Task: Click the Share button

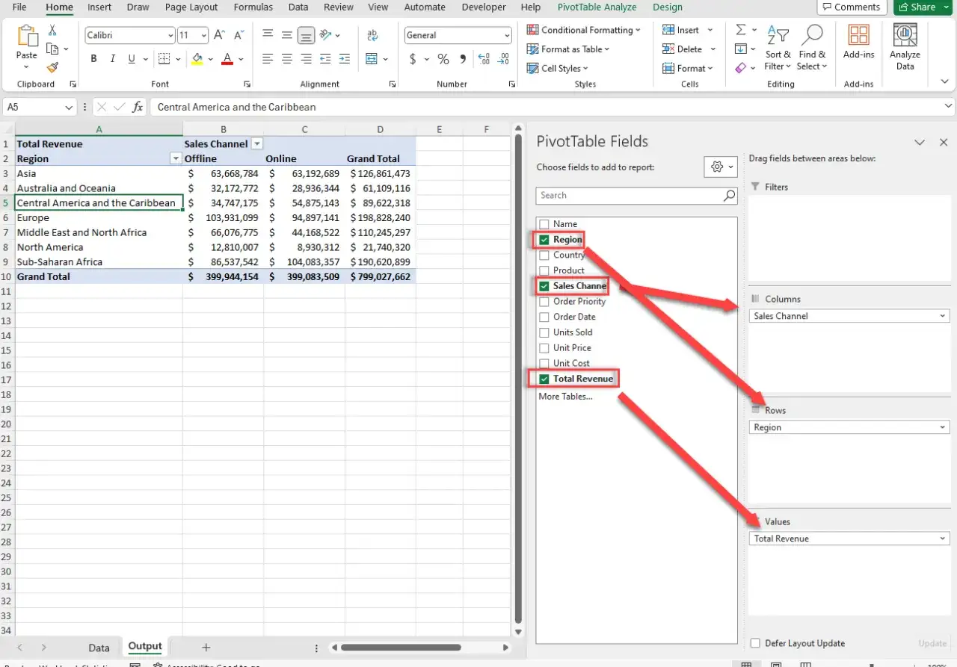Action: 917,7
